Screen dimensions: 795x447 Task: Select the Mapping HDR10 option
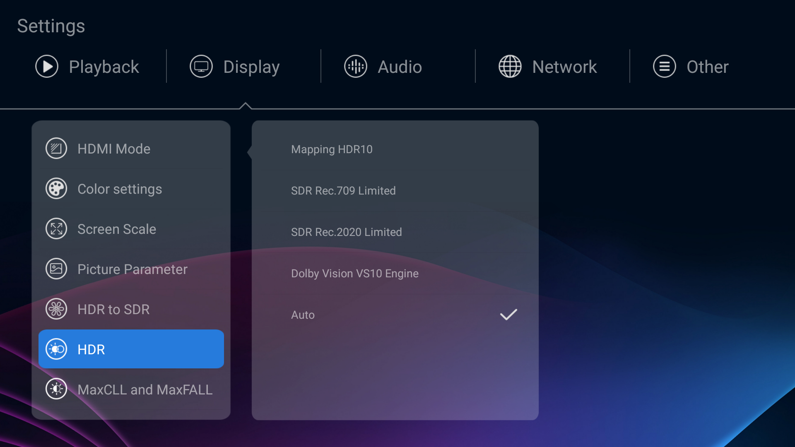[x=332, y=149]
